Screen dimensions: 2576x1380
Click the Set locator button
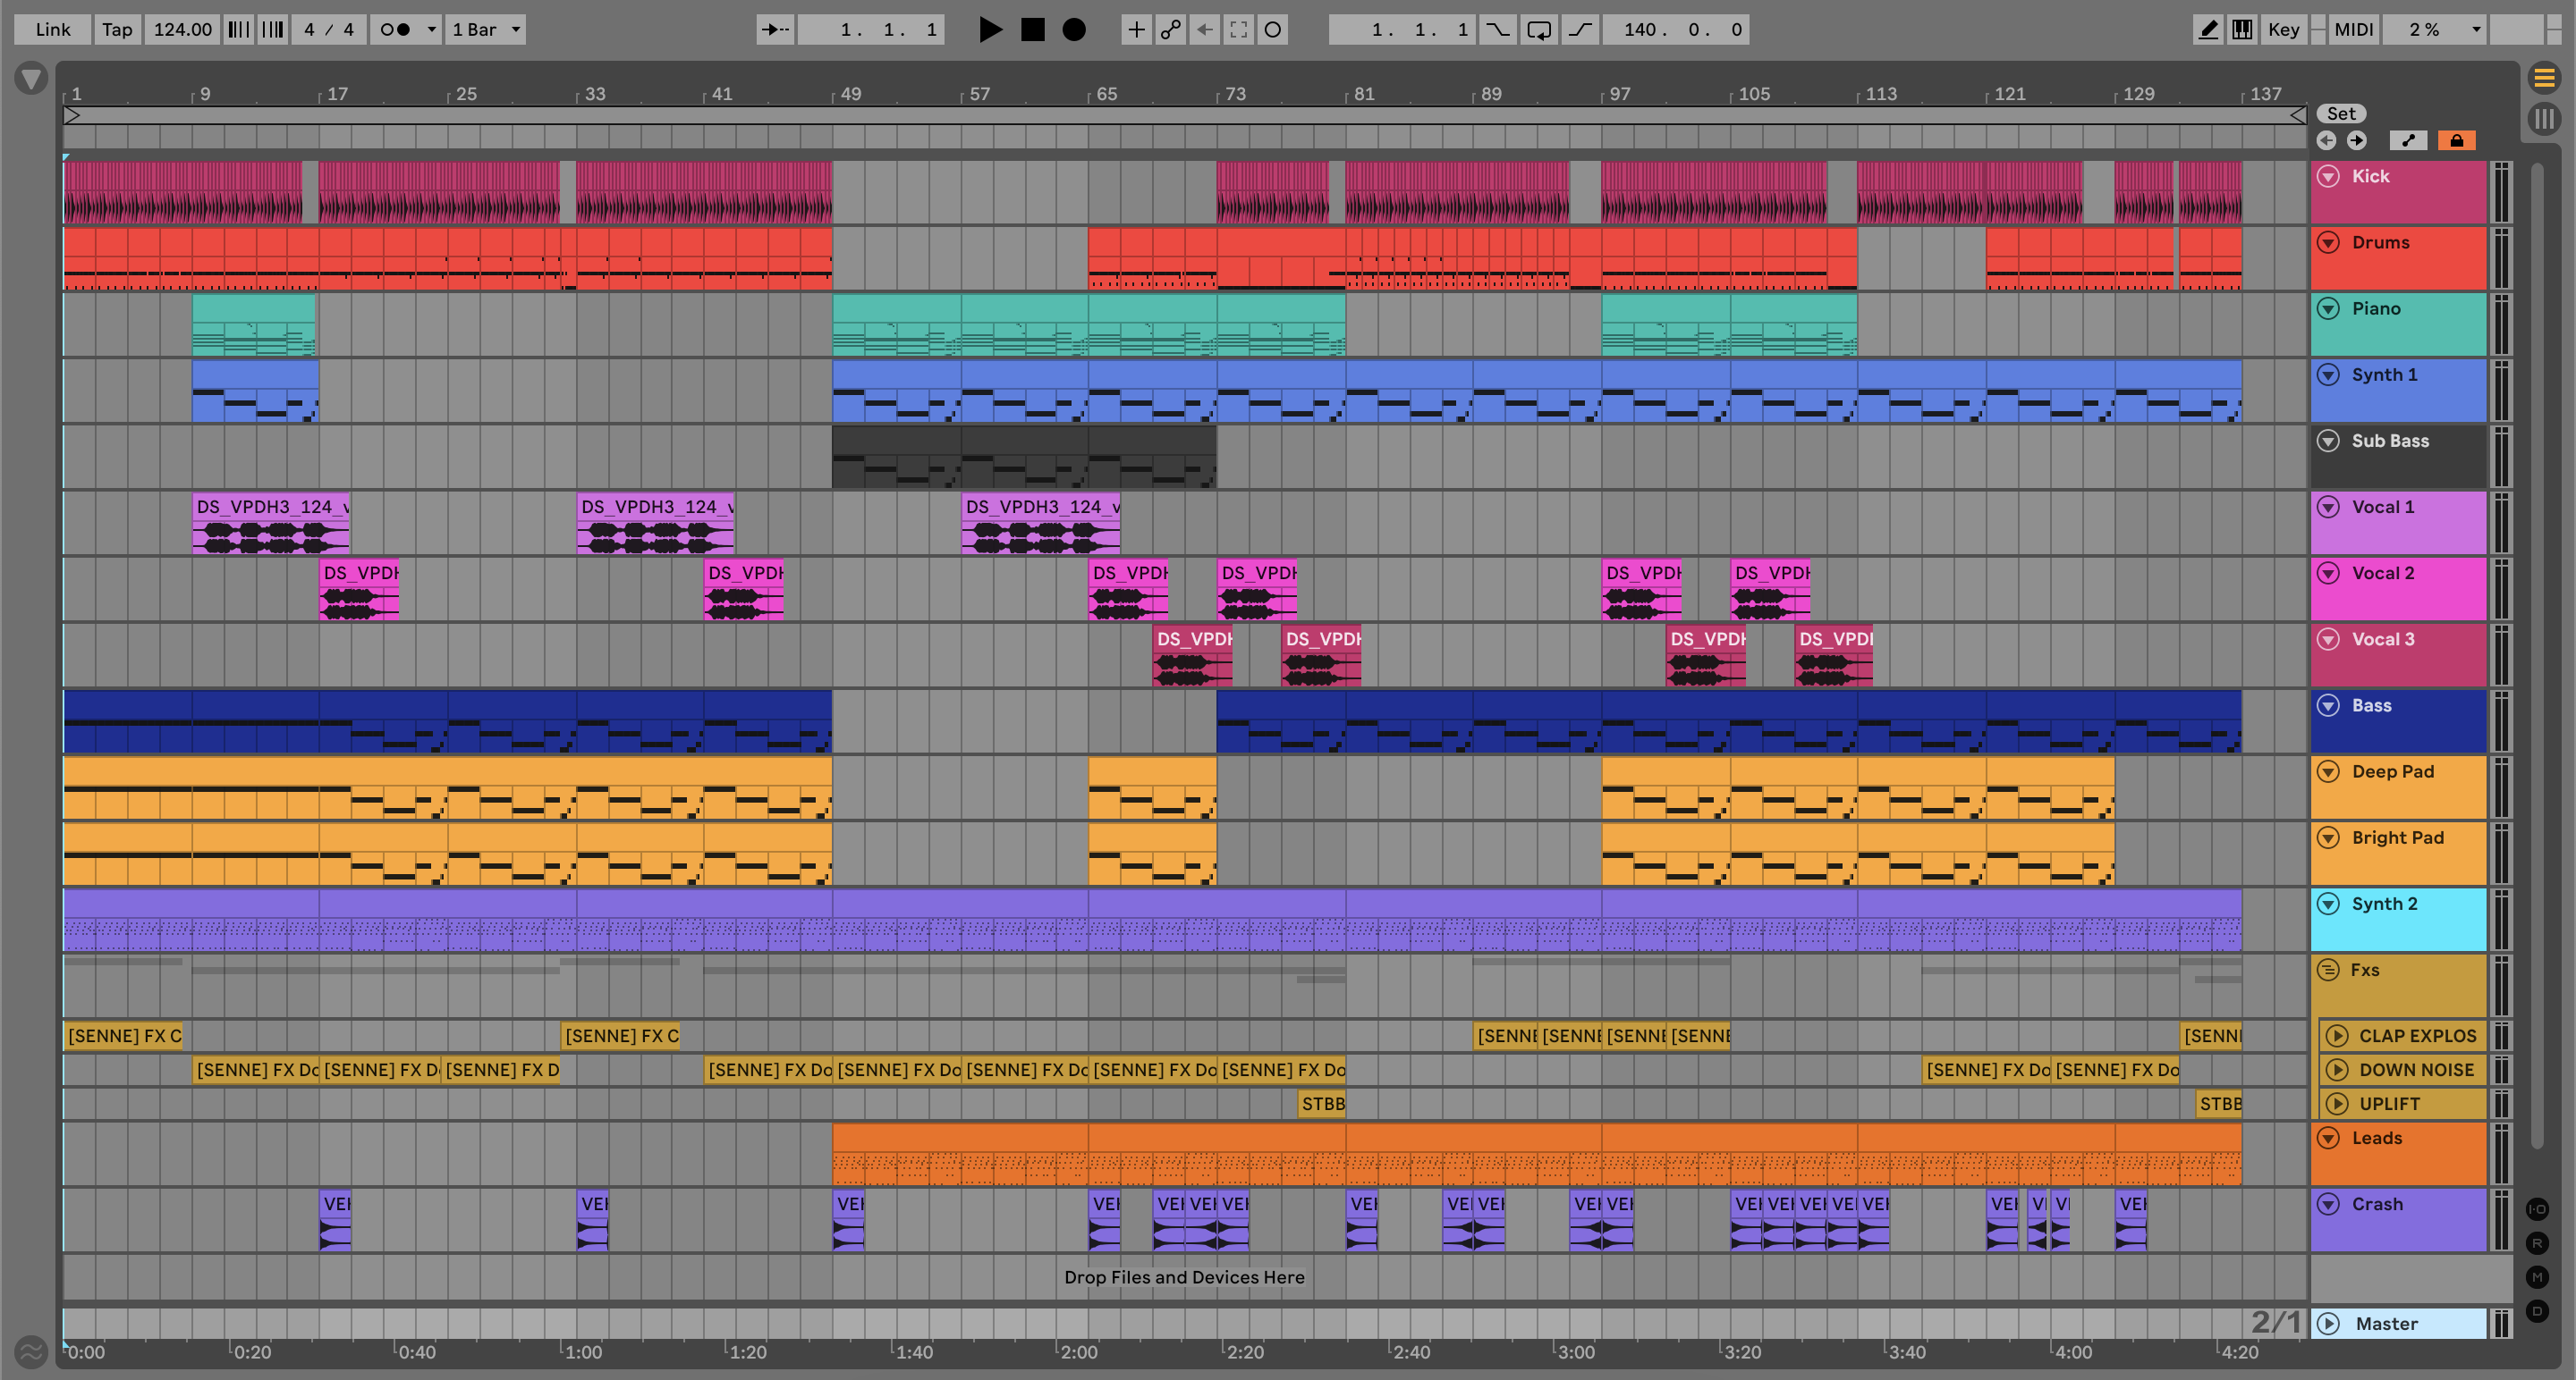click(2341, 113)
